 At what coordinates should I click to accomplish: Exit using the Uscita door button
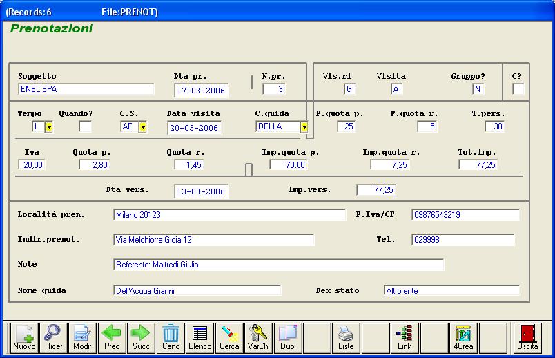tap(528, 337)
